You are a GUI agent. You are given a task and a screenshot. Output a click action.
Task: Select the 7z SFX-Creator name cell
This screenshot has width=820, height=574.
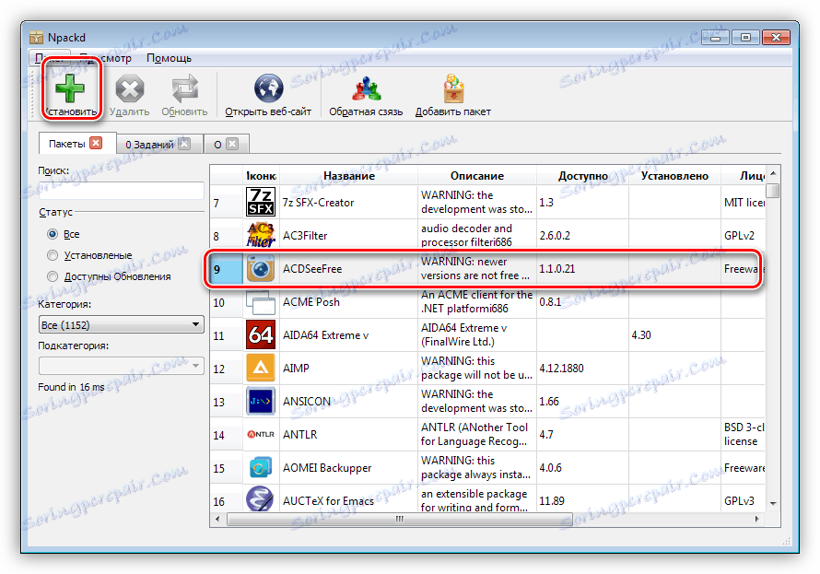click(348, 203)
